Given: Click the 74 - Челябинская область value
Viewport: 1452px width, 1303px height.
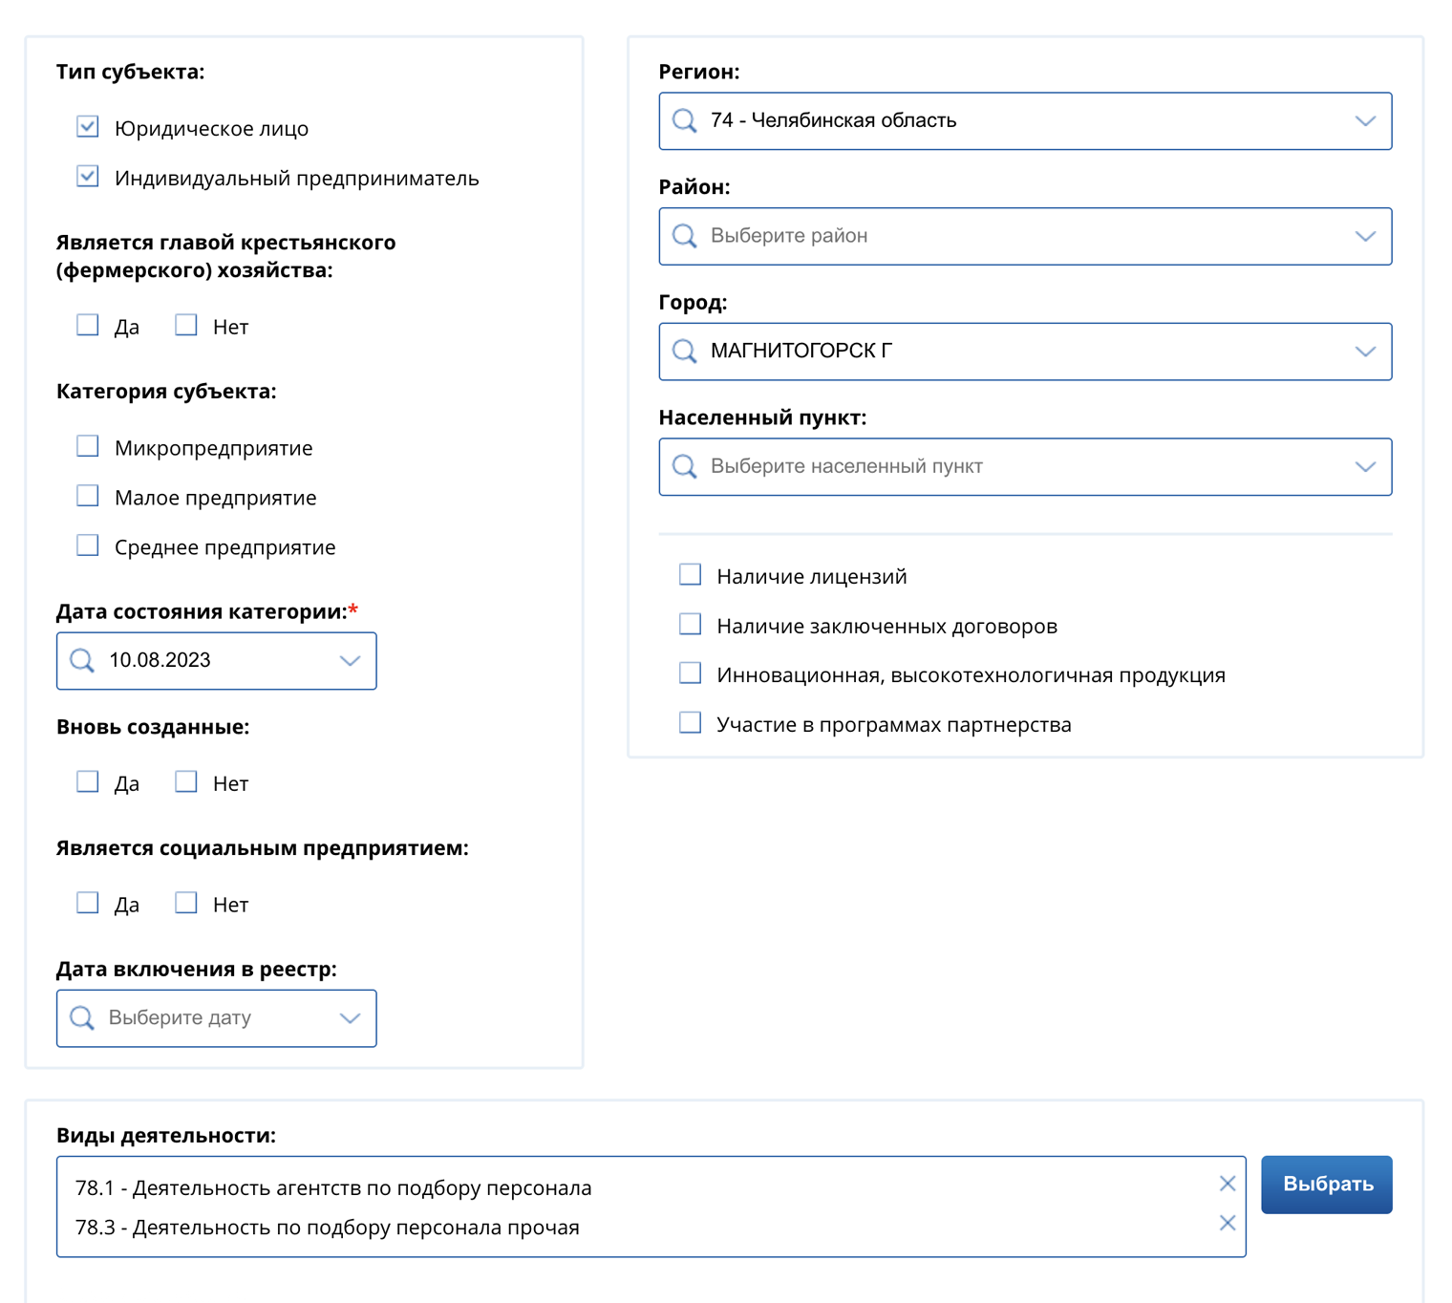Looking at the screenshot, I should [833, 120].
